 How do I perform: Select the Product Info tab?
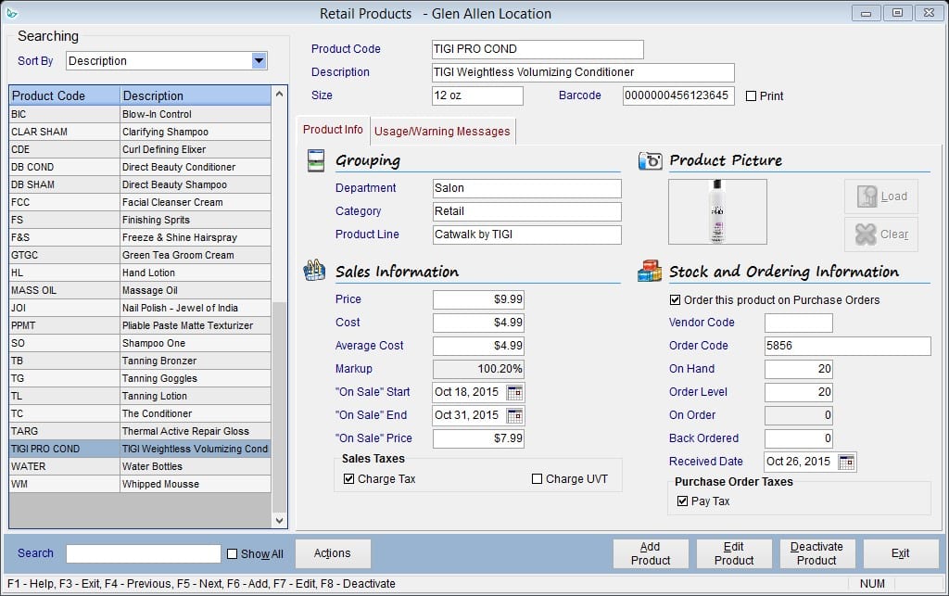[x=333, y=131]
